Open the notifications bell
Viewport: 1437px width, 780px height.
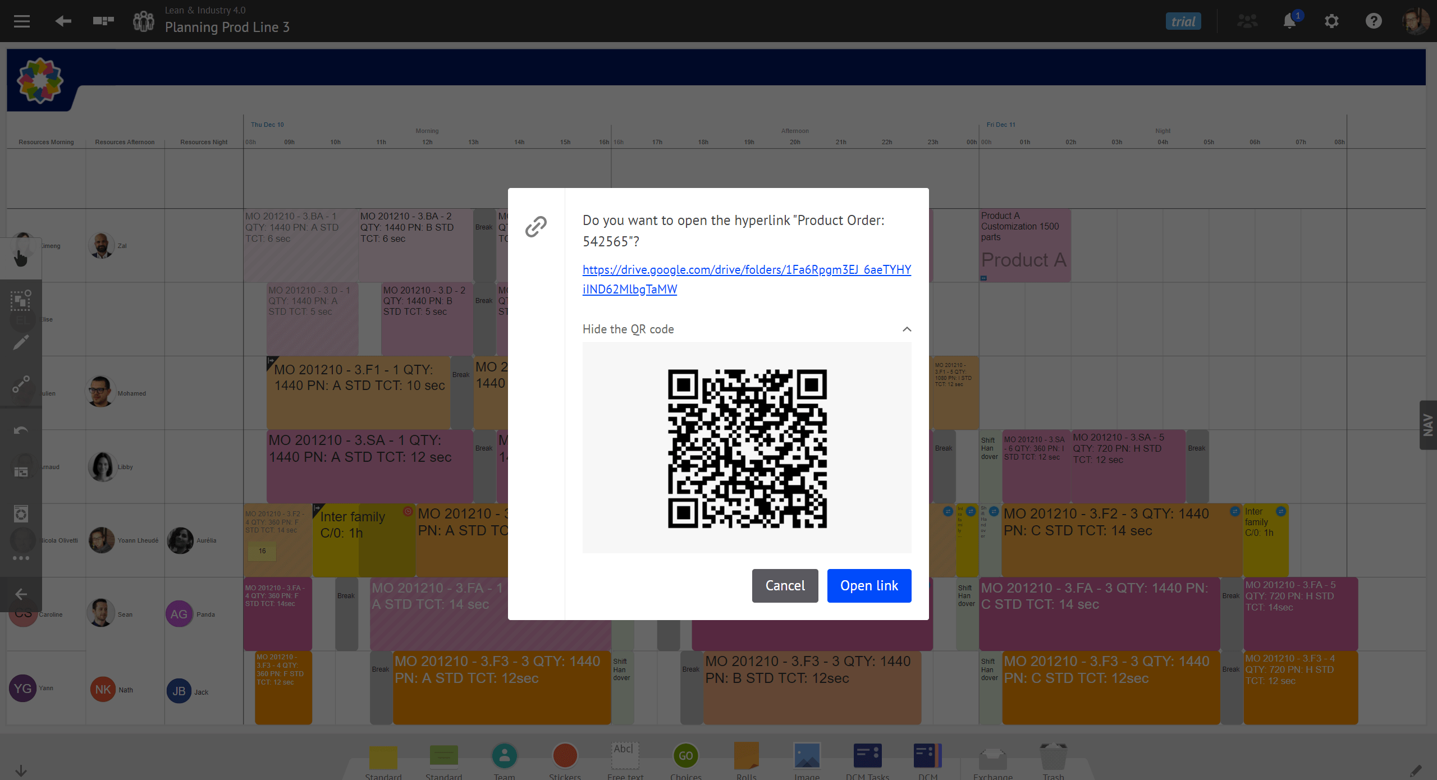tap(1290, 21)
